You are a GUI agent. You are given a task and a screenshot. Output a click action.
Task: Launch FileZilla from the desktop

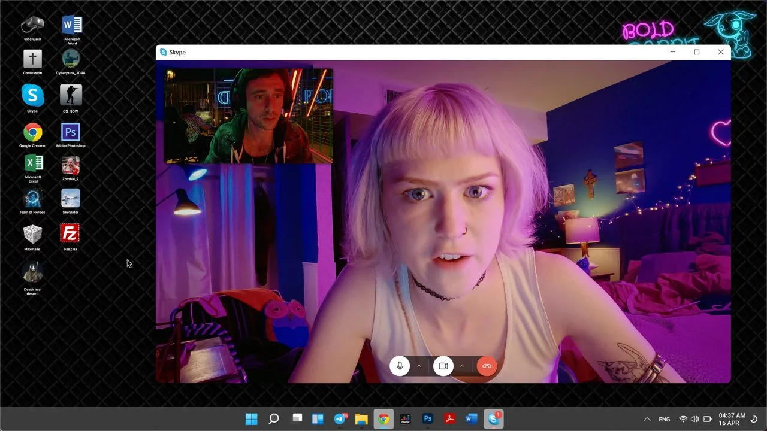pyautogui.click(x=70, y=234)
